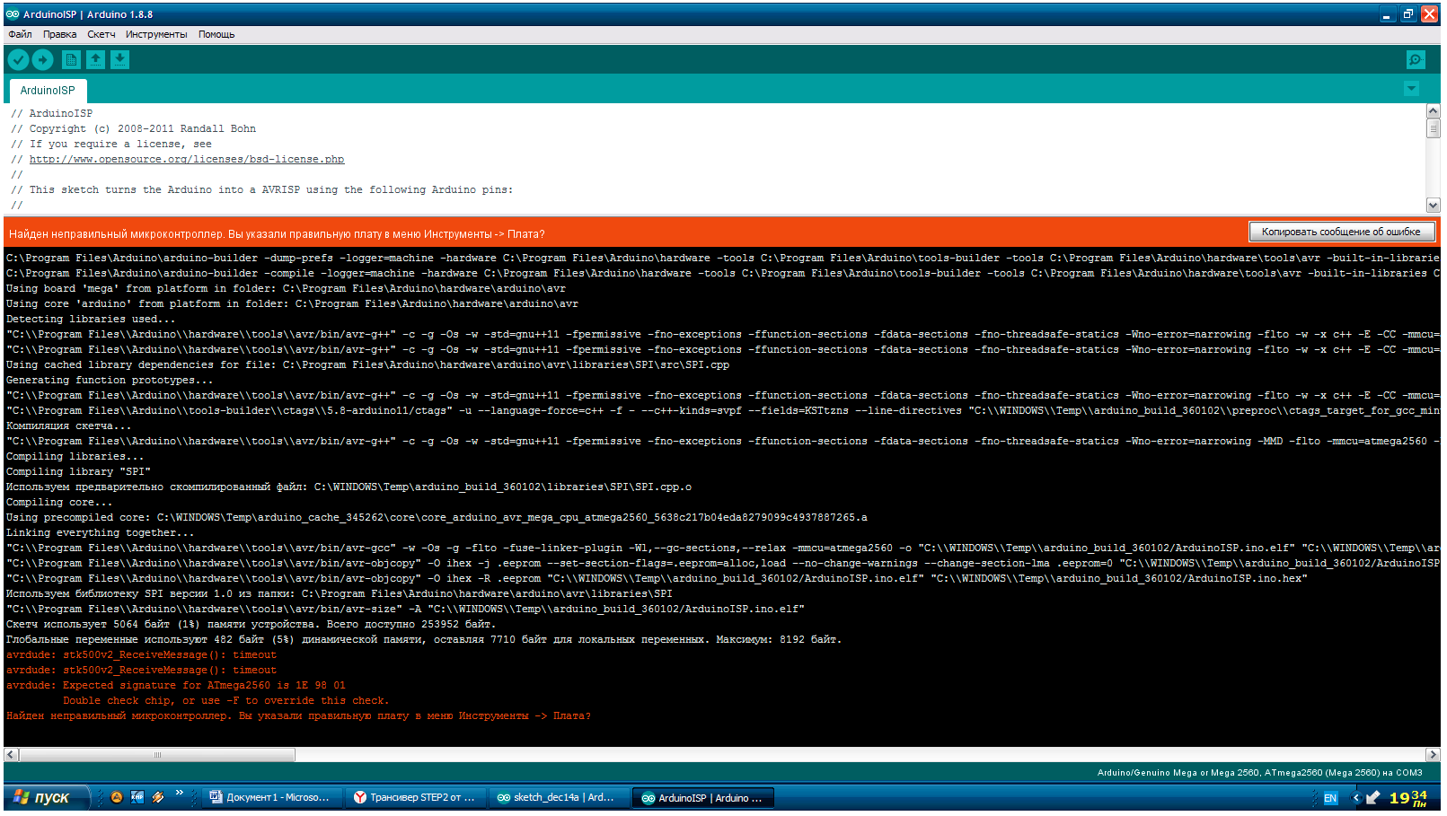Expand quick launch overflow chevron
Screen dimensions: 1447x816
pos(180,793)
